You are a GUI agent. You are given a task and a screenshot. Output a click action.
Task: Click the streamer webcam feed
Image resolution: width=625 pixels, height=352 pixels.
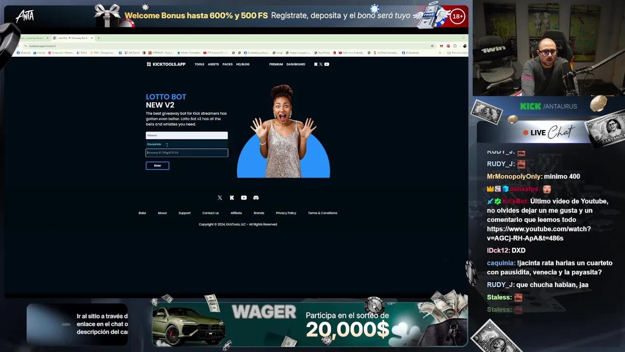(548, 48)
